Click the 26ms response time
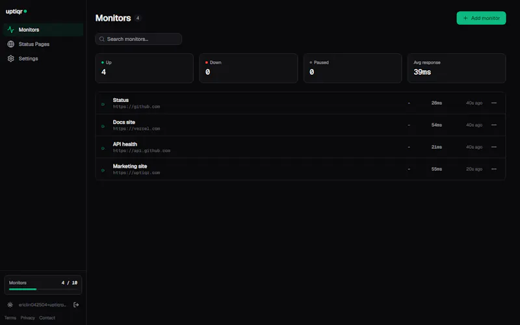 [x=436, y=103]
